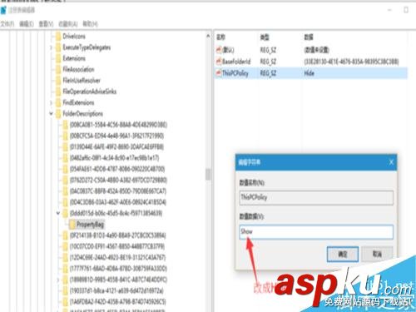416x312 pixels.
Task: Select the {0762D272-C50A... key label
Action: [118, 181]
